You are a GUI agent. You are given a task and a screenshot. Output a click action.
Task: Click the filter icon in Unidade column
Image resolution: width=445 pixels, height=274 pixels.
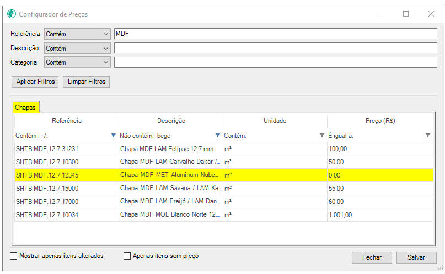(x=322, y=136)
